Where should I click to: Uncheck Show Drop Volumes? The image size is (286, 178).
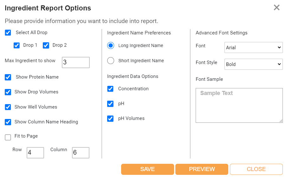click(x=8, y=92)
